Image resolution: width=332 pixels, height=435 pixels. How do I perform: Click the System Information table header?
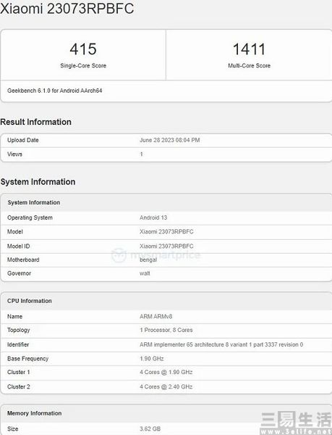point(166,202)
